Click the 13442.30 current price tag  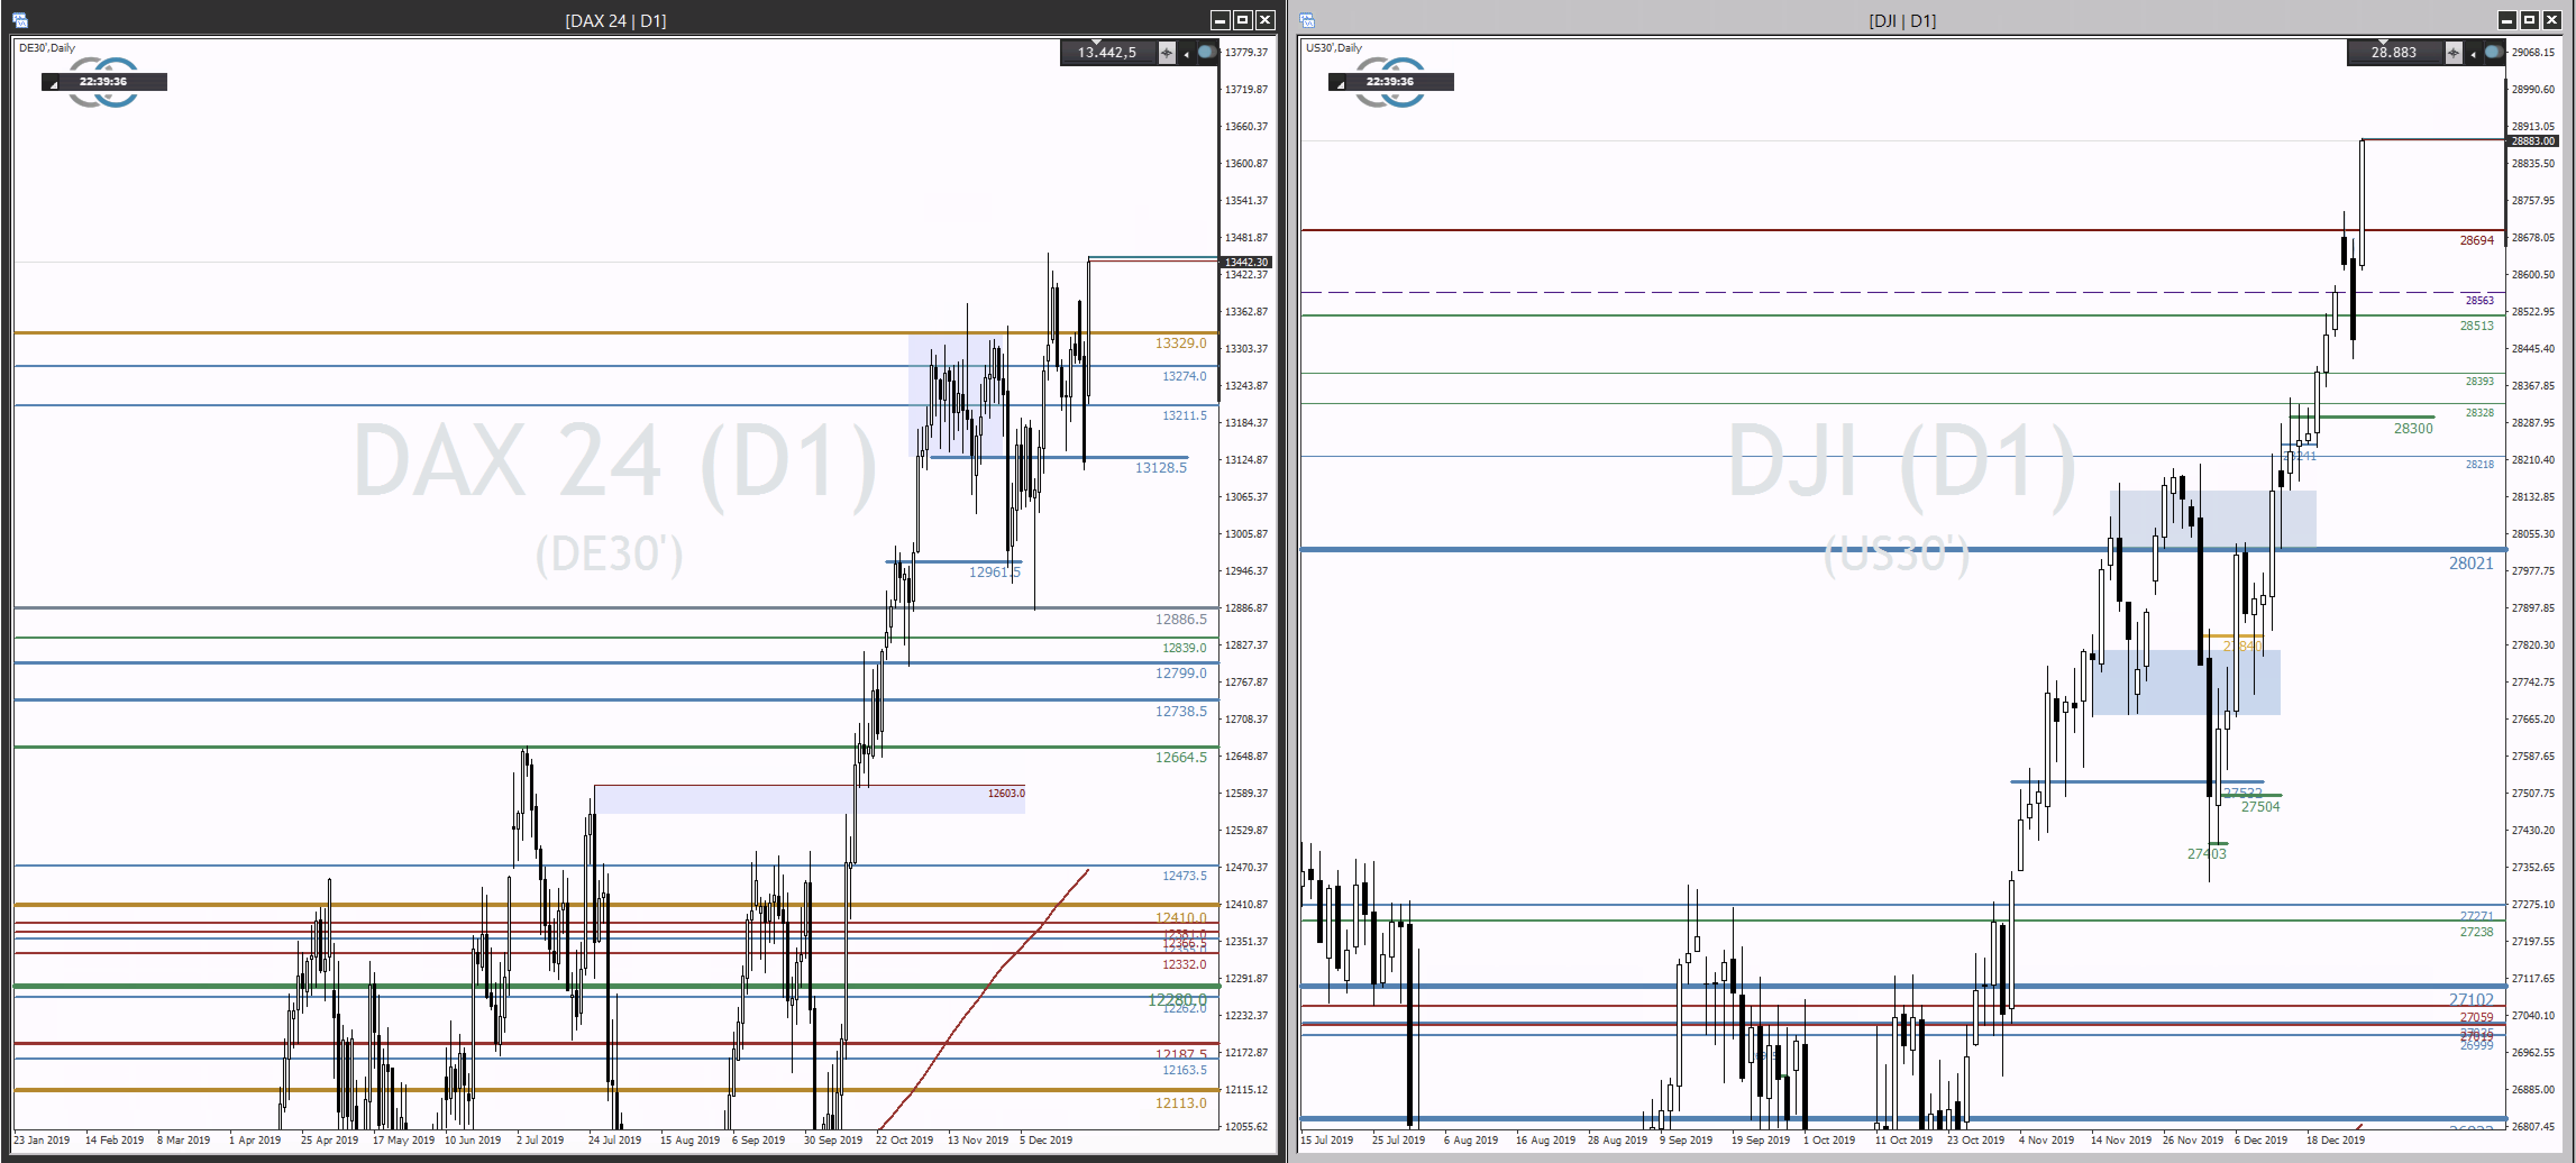pyautogui.click(x=1246, y=262)
